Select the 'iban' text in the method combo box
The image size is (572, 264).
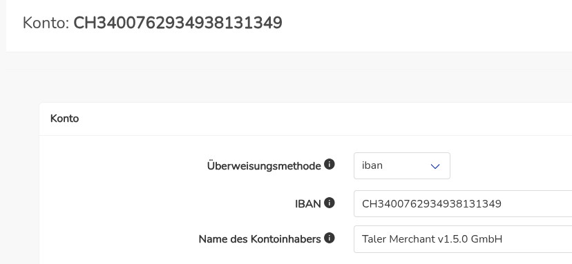point(372,165)
